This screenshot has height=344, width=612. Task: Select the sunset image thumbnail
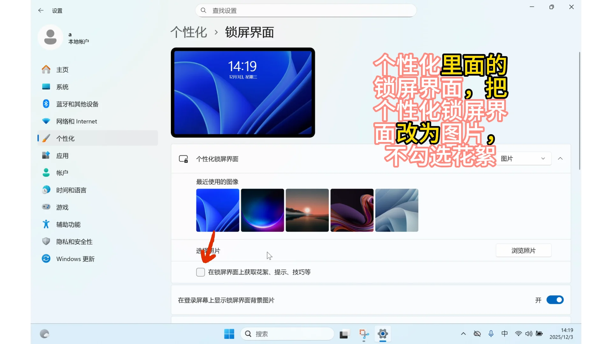pyautogui.click(x=307, y=210)
